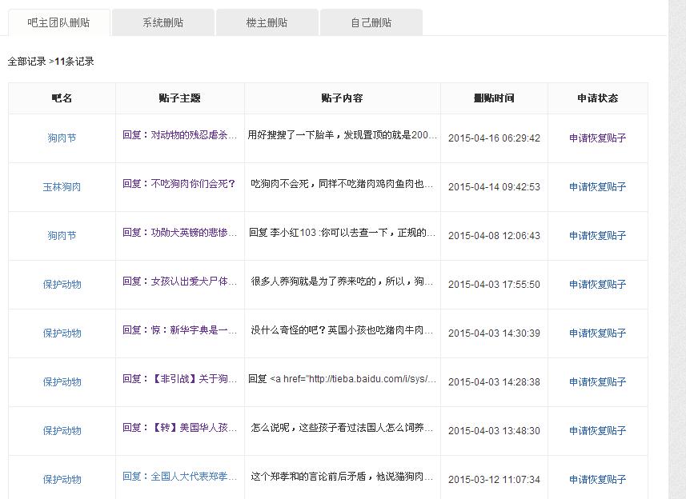Click timestamp 2015-04-03 13:48:30
The width and height of the screenshot is (686, 499).
coord(494,431)
